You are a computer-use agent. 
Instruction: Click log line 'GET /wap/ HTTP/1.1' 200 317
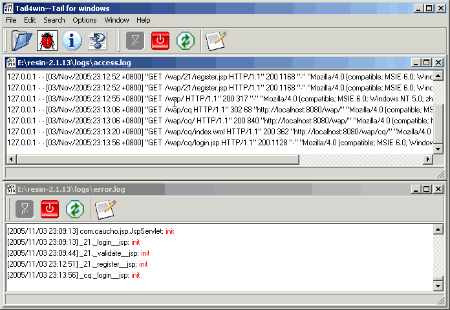point(220,99)
